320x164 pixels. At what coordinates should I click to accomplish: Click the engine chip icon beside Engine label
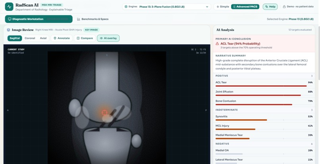[126, 7]
